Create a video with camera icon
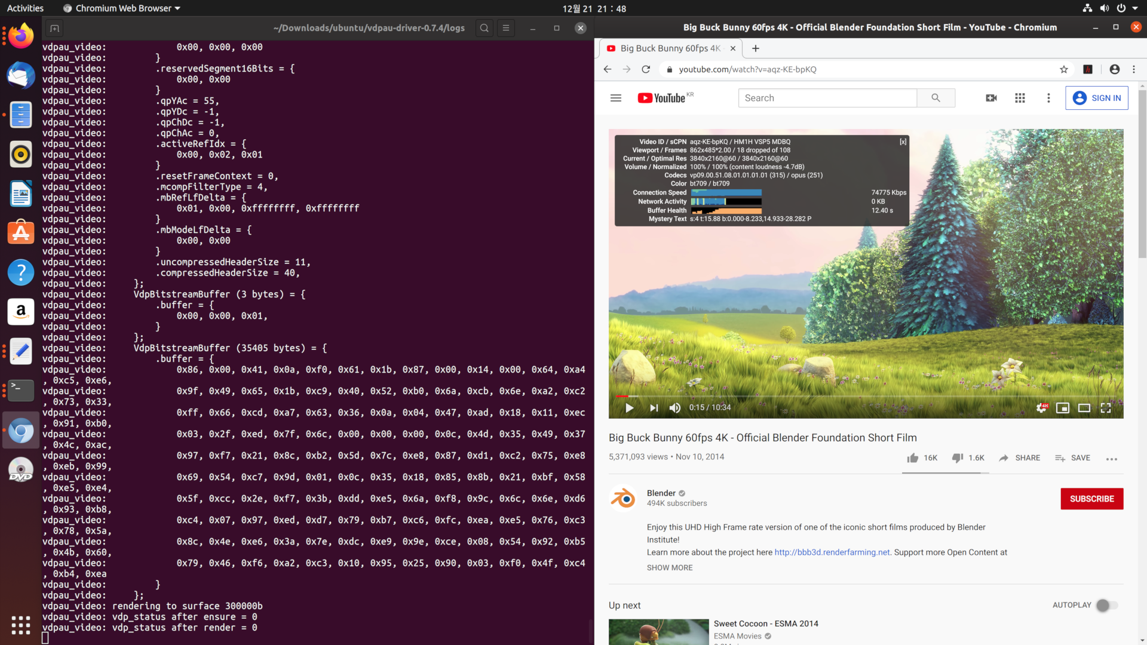The image size is (1147, 645). click(x=991, y=98)
